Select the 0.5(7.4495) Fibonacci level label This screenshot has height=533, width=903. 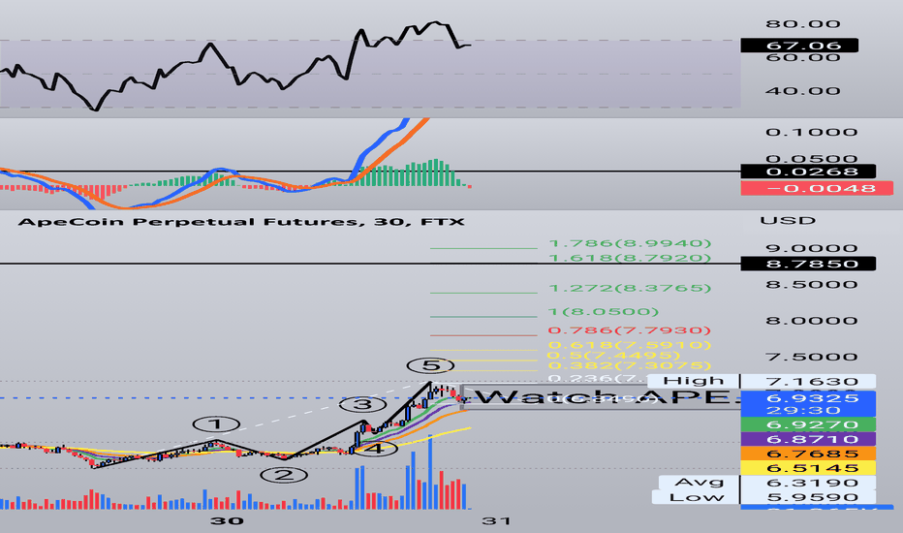click(x=614, y=355)
